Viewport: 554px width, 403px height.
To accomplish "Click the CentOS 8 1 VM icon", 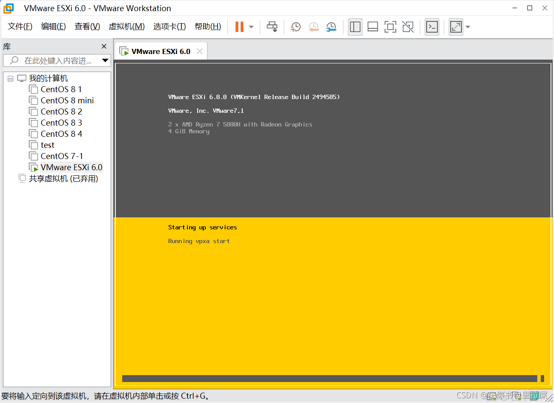I will coord(33,89).
